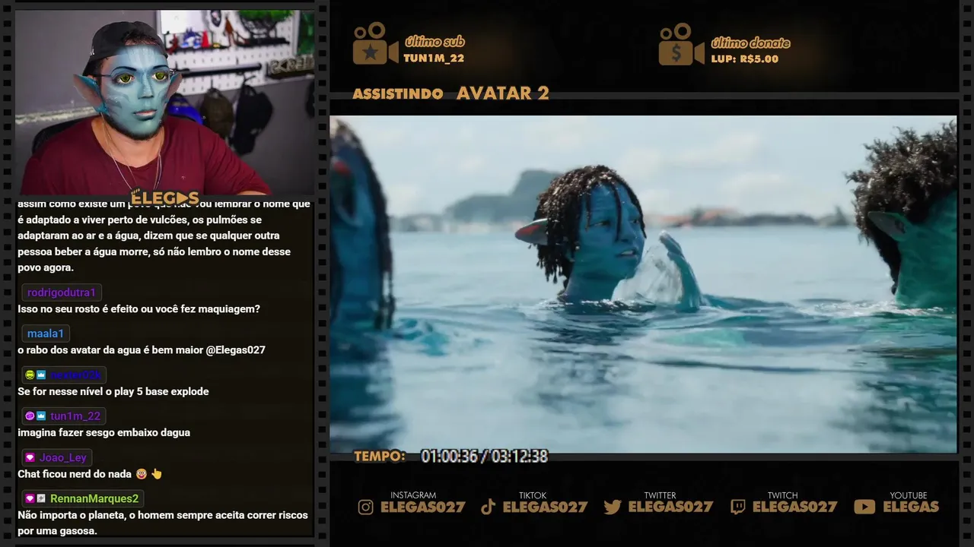Select the donate amount LUP: R$5.00

pyautogui.click(x=745, y=58)
